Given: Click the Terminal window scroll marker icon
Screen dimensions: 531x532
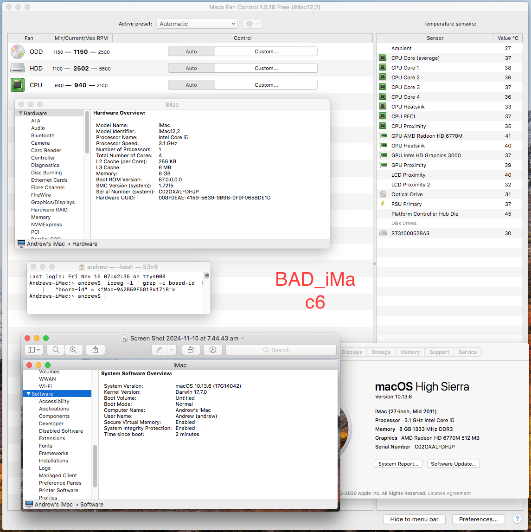Looking at the screenshot, I should 207,276.
